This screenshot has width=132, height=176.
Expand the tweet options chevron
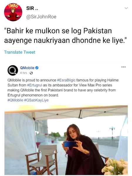point(126,8)
